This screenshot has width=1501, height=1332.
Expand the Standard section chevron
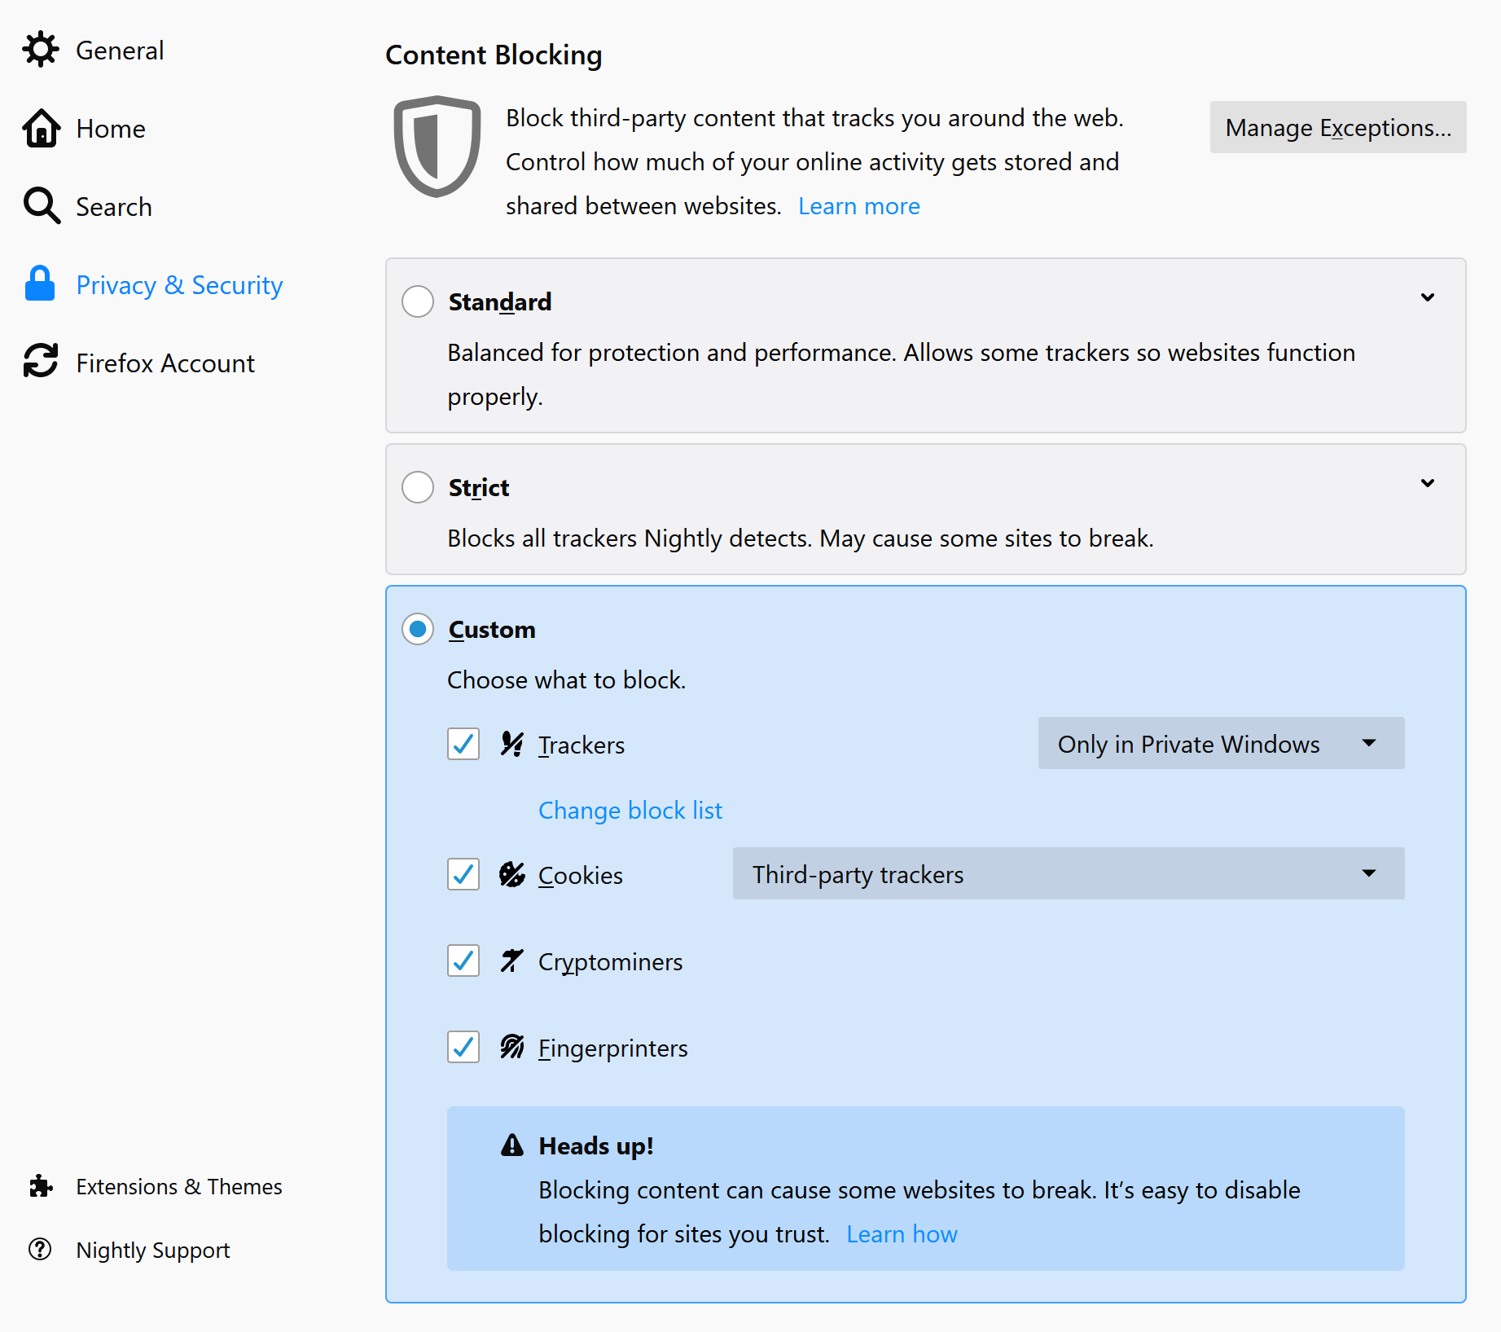pos(1428,297)
